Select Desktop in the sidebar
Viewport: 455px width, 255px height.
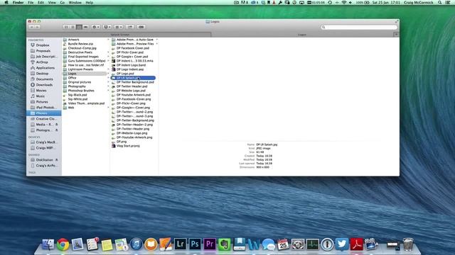tap(43, 74)
